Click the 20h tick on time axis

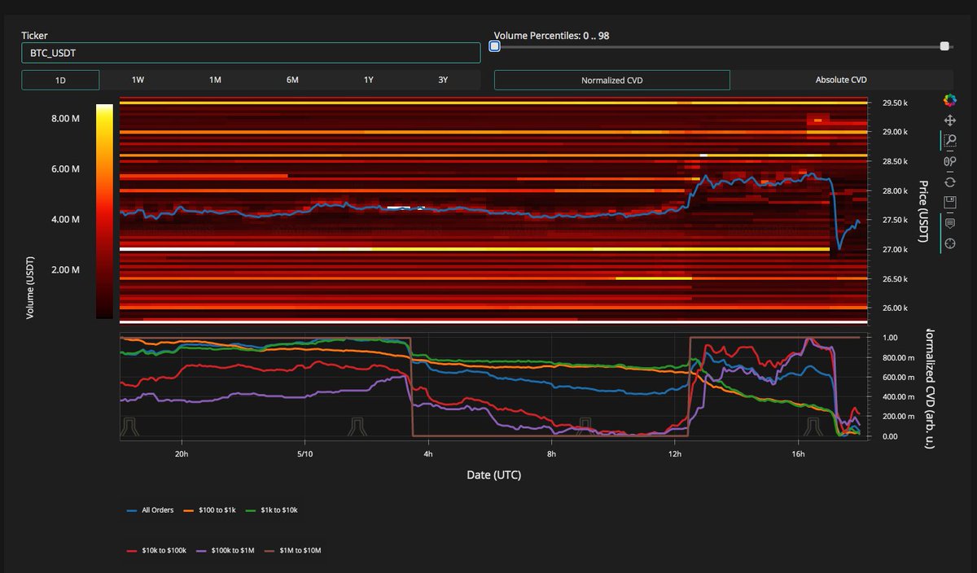coord(181,454)
